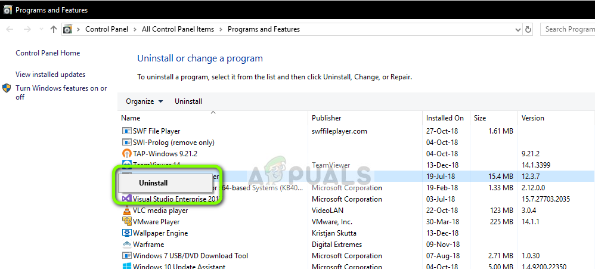
Task: Open Control Panel Home link
Action: [x=48, y=53]
